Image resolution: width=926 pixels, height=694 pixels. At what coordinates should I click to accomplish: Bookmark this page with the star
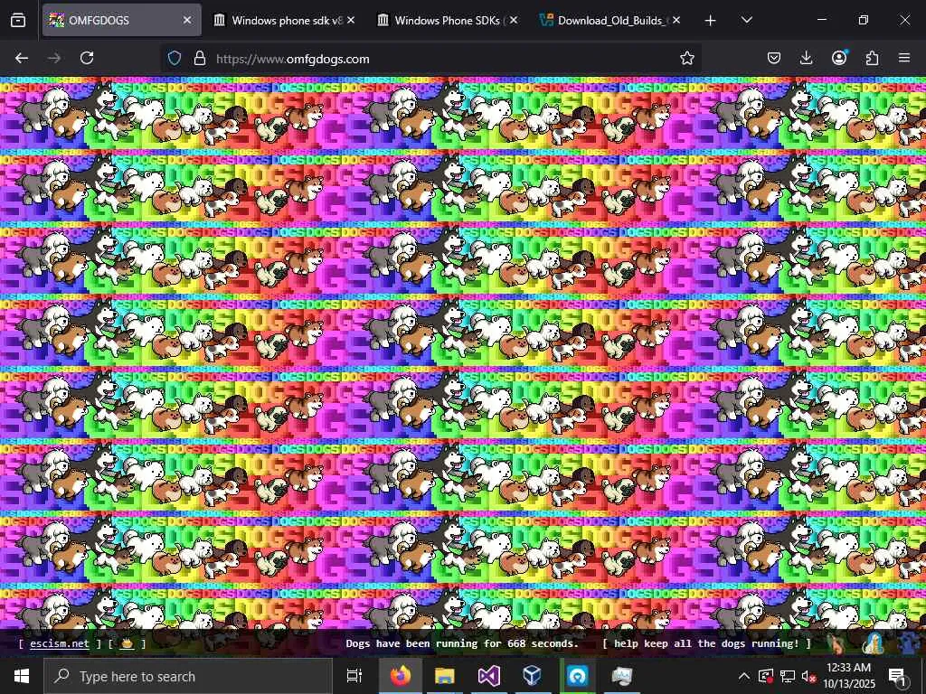pyautogui.click(x=687, y=58)
